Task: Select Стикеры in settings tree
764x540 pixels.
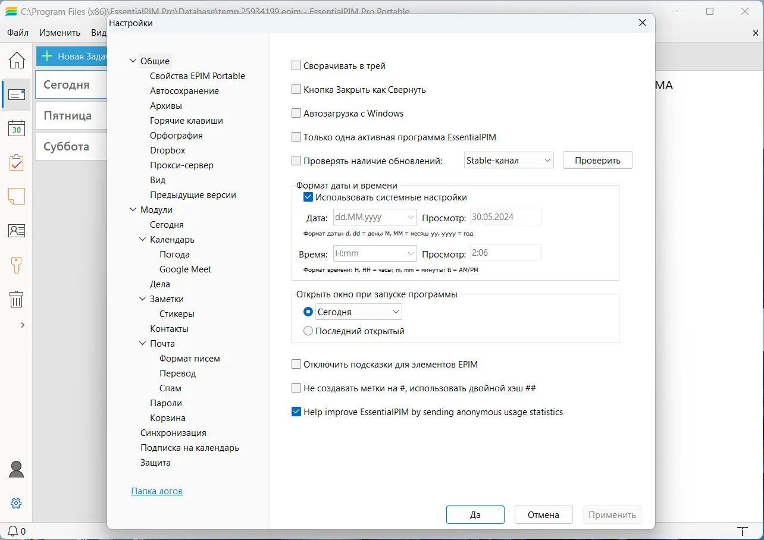Action: (177, 313)
